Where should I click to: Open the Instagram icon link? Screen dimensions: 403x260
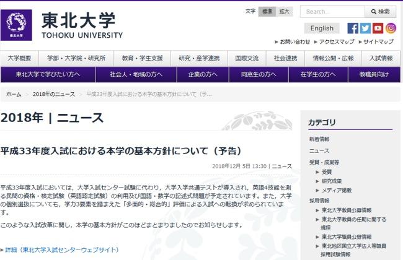[x=391, y=28]
